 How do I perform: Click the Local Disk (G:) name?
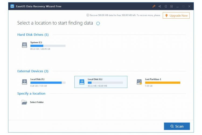(x=95, y=79)
